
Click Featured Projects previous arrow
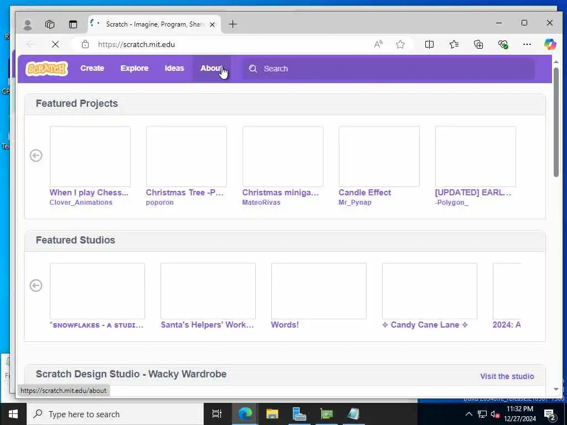(x=36, y=156)
